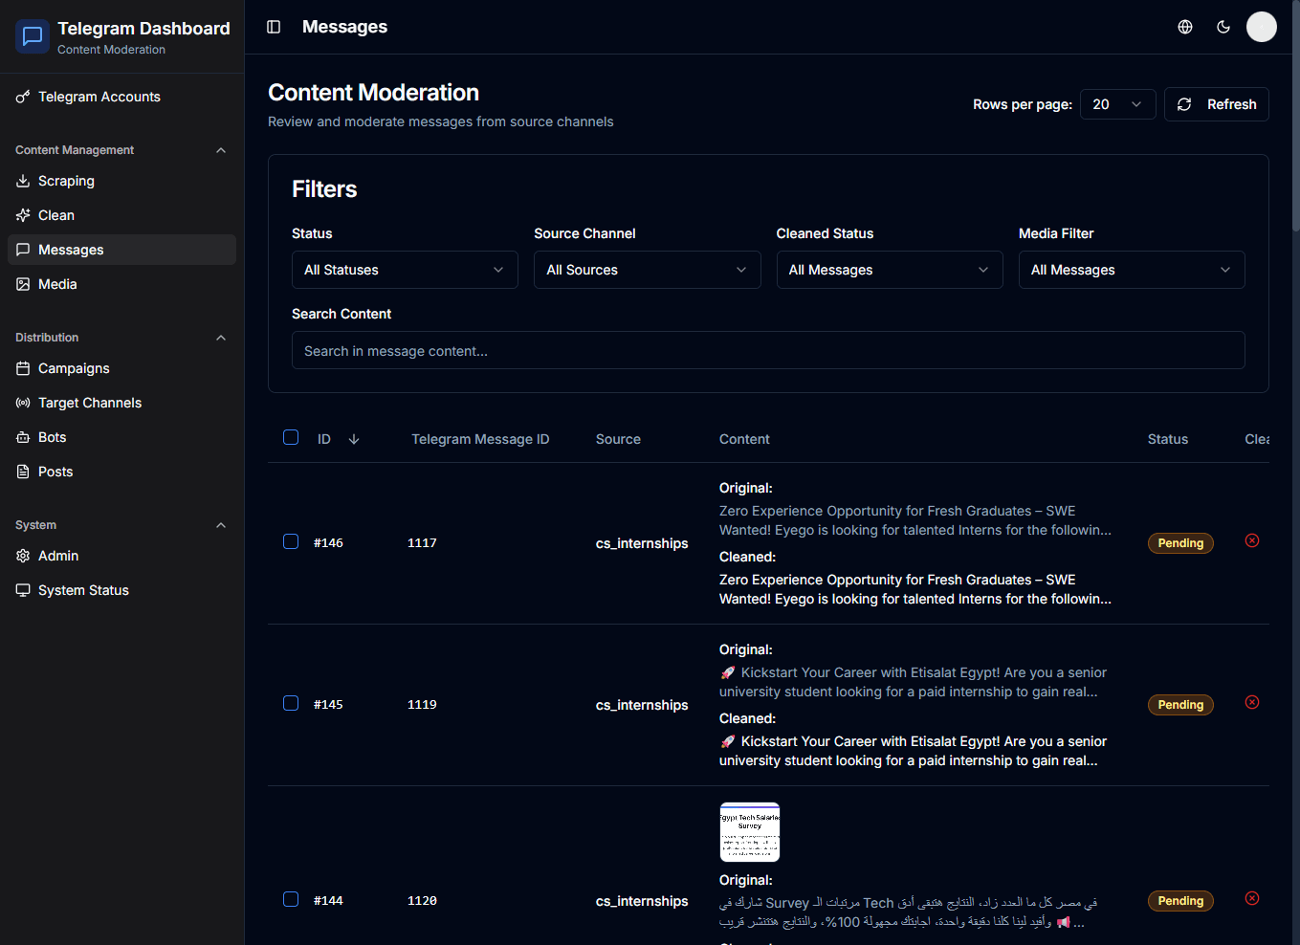The image size is (1300, 945).
Task: Open the Cleaned Status dropdown
Action: pos(890,270)
